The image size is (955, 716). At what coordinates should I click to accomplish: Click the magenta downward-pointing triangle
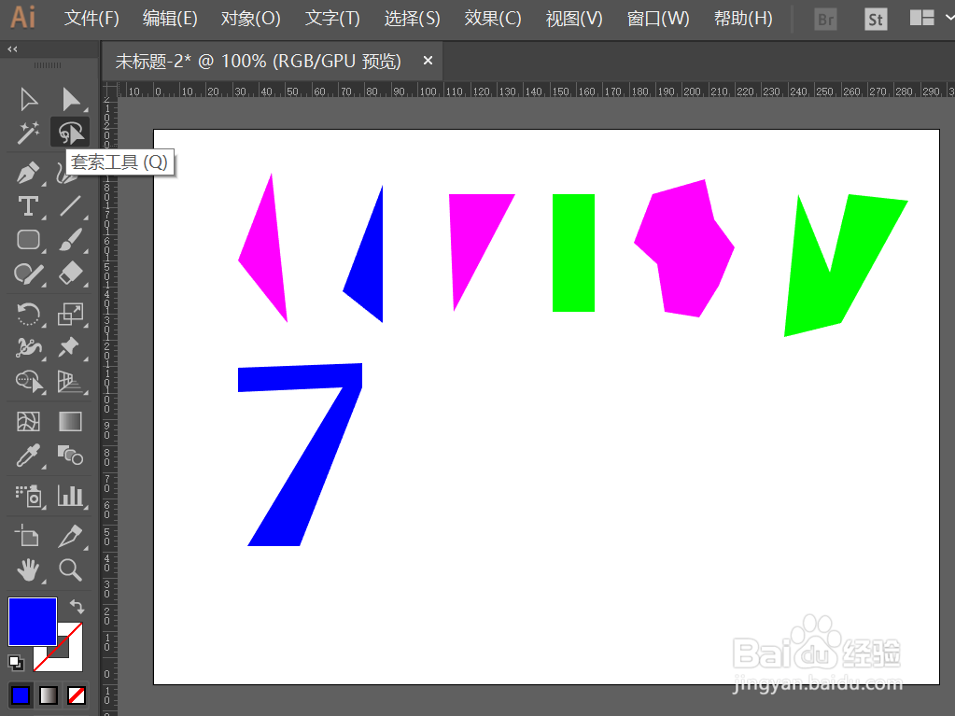click(472, 234)
